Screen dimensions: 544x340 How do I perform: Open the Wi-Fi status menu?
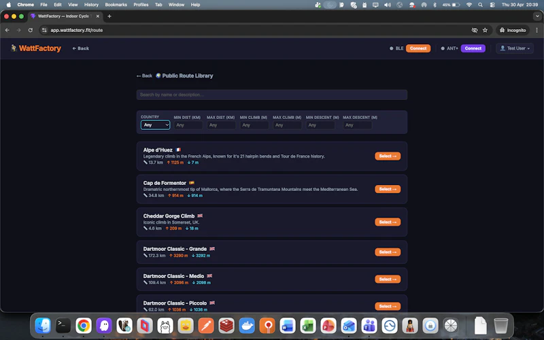point(469,5)
